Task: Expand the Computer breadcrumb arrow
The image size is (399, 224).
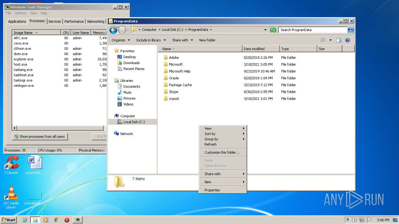Action: [x=159, y=30]
